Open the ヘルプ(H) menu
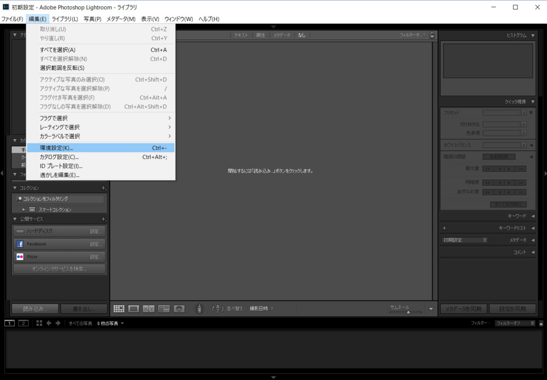 (x=209, y=19)
